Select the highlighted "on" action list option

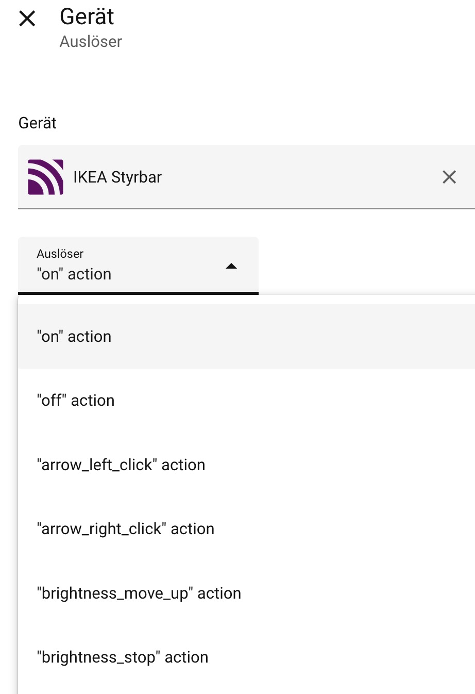click(x=74, y=337)
